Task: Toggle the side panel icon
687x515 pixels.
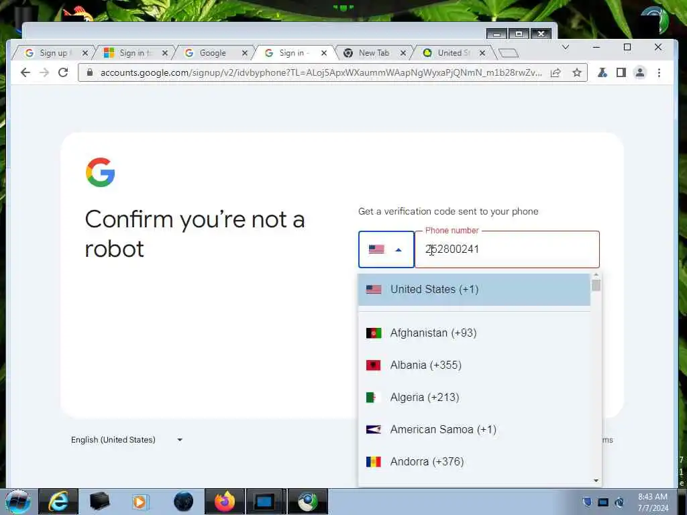Action: tap(621, 72)
